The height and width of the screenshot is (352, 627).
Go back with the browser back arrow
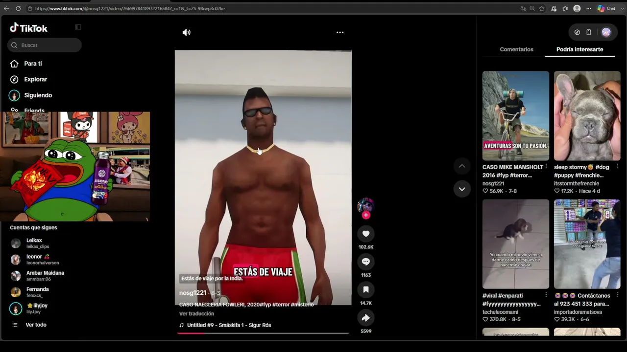tap(6, 8)
